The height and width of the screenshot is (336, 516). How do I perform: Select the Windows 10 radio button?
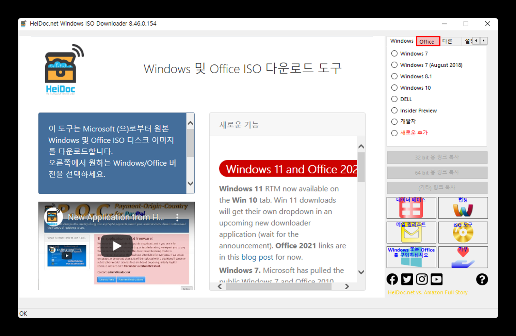click(x=394, y=88)
